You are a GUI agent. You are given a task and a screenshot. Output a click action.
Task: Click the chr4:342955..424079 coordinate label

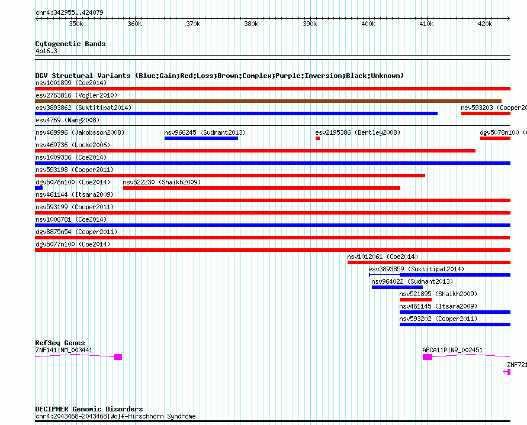(x=69, y=12)
